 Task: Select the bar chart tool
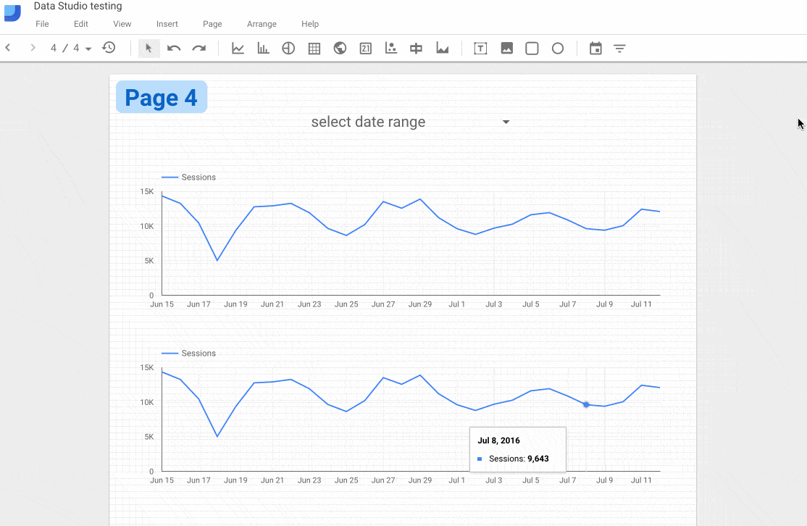pyautogui.click(x=263, y=49)
